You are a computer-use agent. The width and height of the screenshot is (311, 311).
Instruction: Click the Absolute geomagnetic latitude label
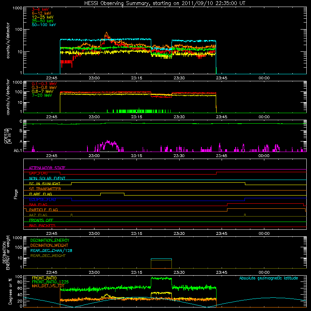(269, 278)
